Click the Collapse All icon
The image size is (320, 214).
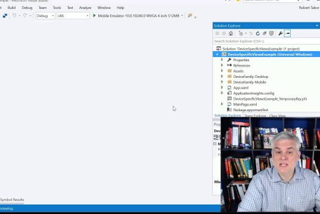tap(265, 33)
